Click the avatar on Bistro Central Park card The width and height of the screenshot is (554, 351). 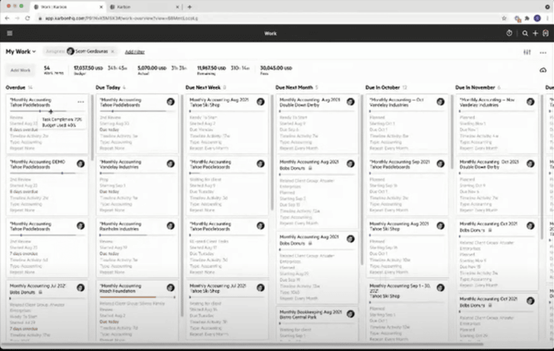[x=350, y=314]
